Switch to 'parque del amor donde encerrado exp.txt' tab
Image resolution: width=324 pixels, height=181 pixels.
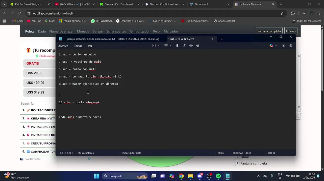pyautogui.click(x=91, y=39)
